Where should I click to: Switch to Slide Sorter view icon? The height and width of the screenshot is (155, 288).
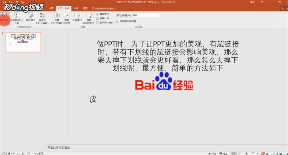240,153
